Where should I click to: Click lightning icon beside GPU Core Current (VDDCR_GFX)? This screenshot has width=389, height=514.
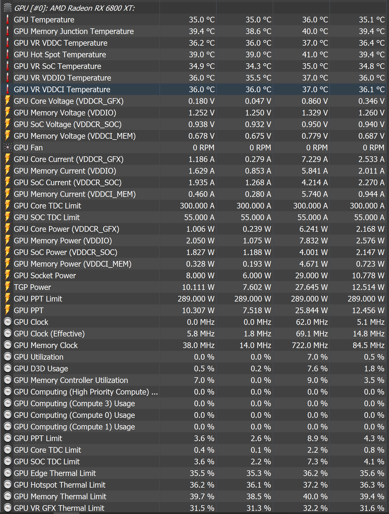tap(8, 159)
